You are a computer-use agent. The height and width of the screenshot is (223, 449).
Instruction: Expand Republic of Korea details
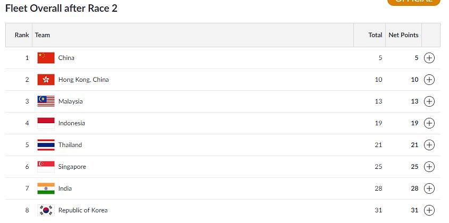429,210
